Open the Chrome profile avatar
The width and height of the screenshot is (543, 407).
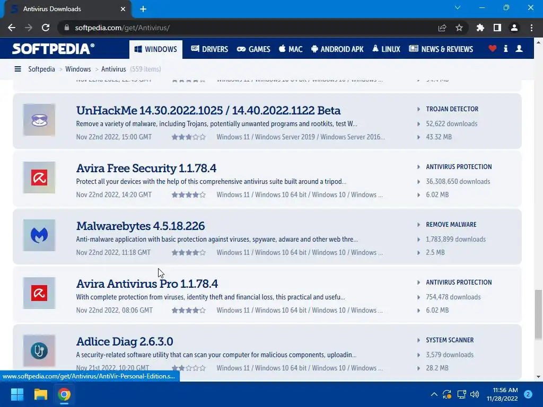[x=514, y=28]
